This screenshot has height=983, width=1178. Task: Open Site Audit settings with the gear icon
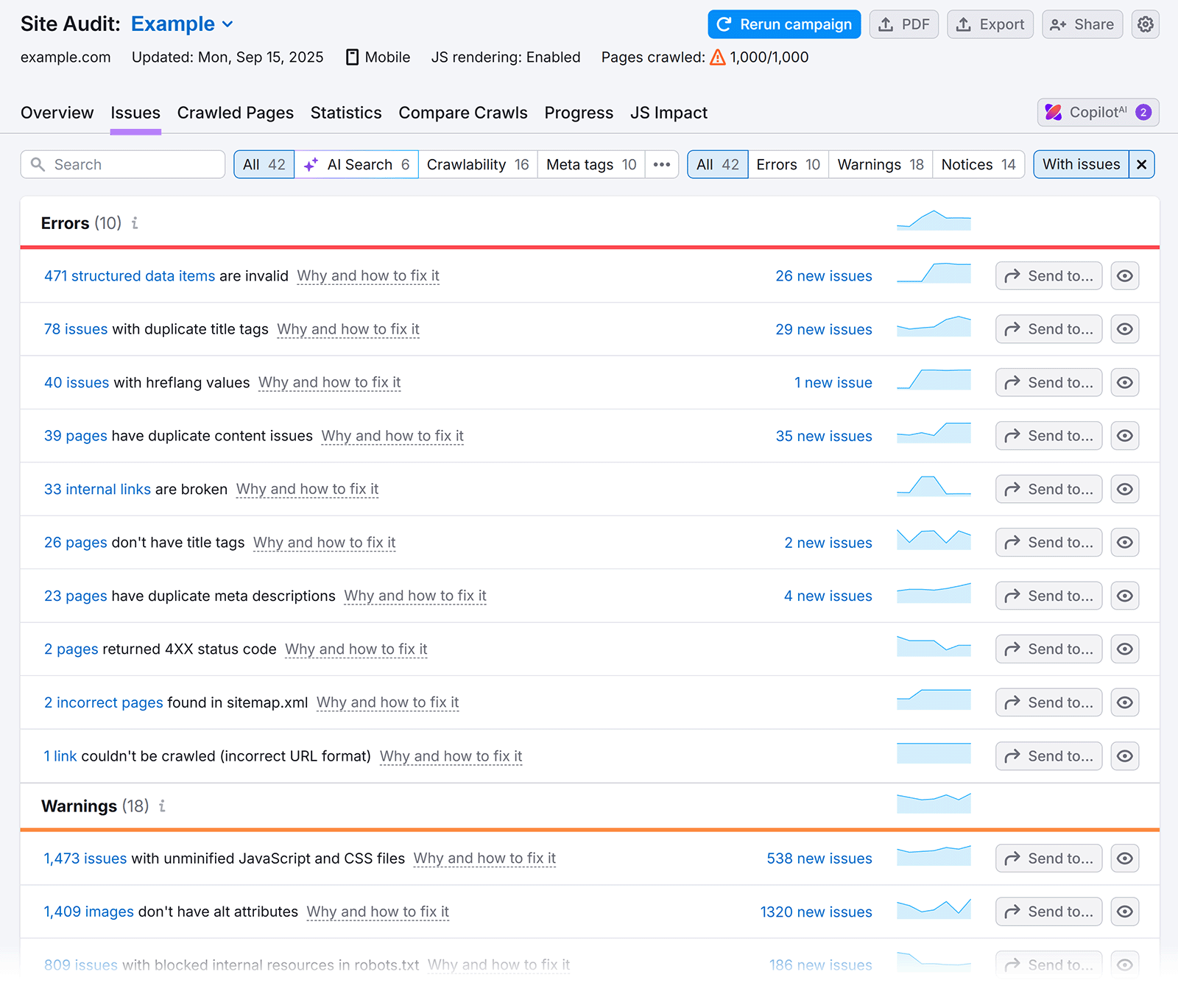coord(1145,24)
